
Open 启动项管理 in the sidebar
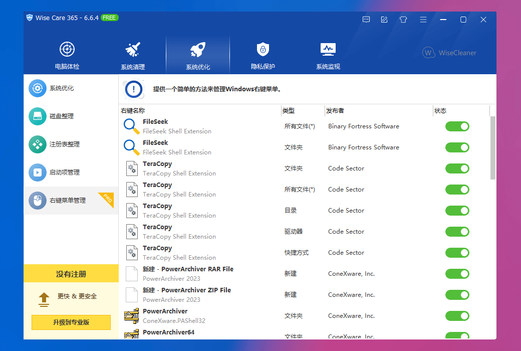[x=71, y=172]
